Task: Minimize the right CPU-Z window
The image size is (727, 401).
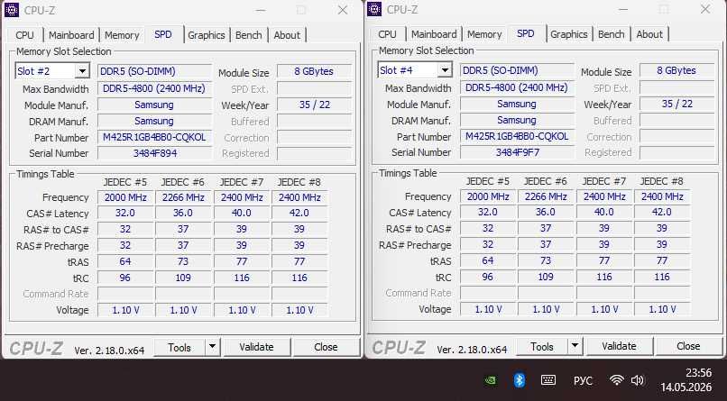Action: (623, 9)
